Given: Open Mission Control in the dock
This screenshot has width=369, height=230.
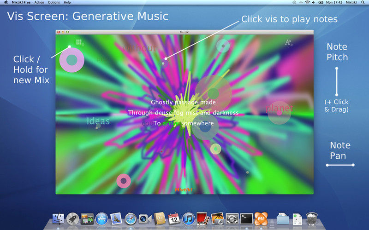Looking at the screenshot, I should [x=87, y=219].
